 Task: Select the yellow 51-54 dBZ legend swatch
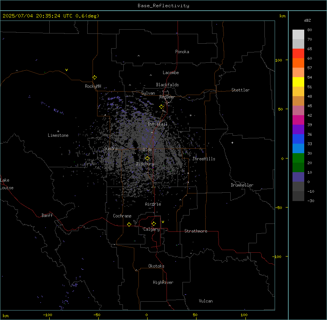click(x=298, y=82)
